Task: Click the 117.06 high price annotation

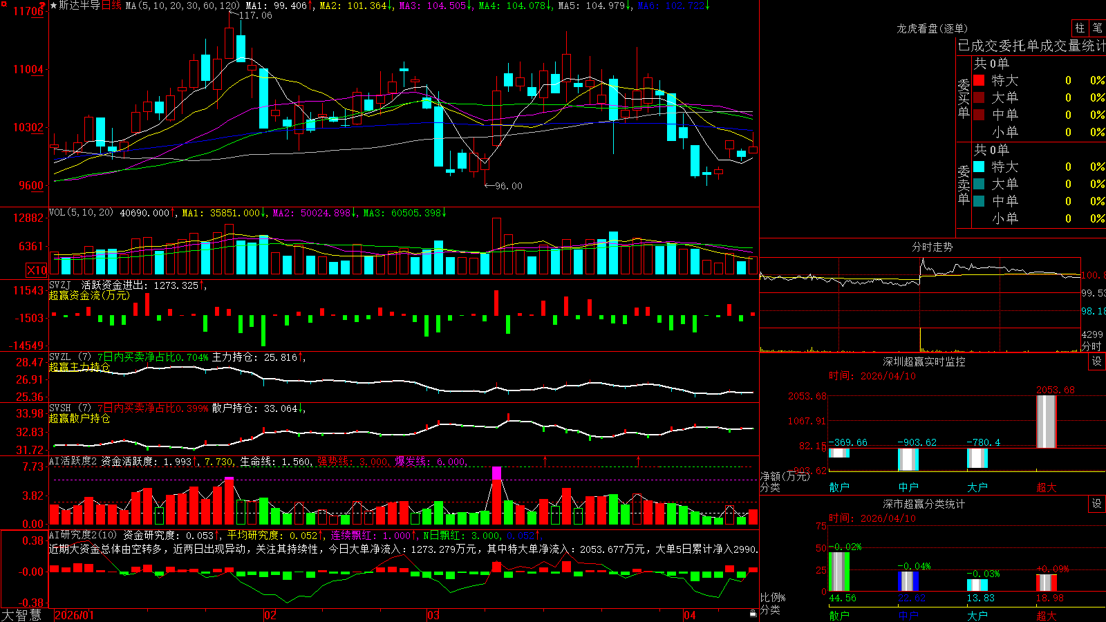Action: pyautogui.click(x=255, y=15)
